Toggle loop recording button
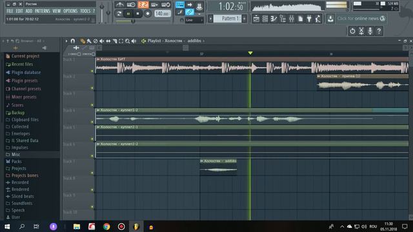Image resolution: width=413 pixels, height=232 pixels. click(x=166, y=5)
